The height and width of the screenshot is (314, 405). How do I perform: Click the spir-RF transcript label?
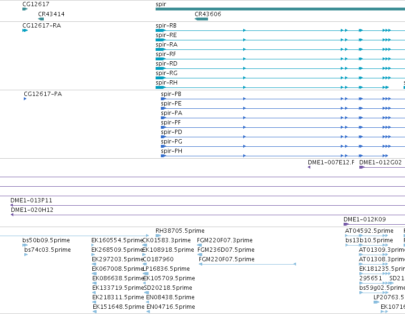point(166,54)
